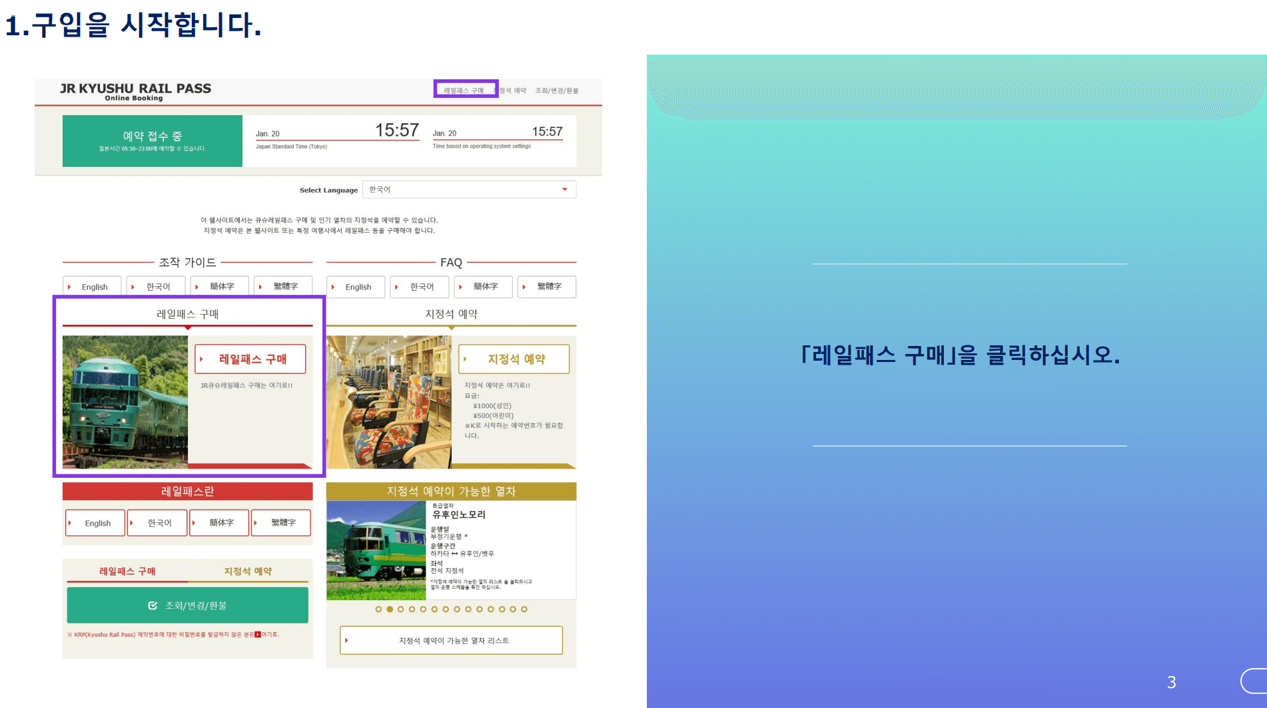Click the JR KYUSHU RAIL PASS logo
The width and height of the screenshot is (1267, 708).
135,92
